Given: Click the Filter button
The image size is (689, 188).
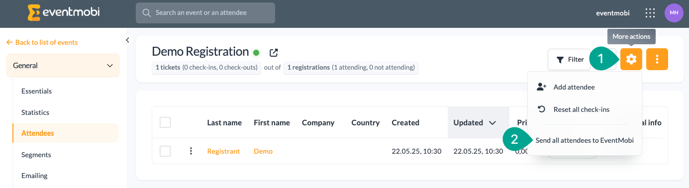Looking at the screenshot, I should point(570,59).
